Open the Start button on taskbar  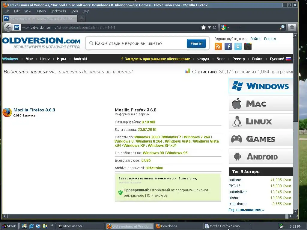click(x=9, y=226)
